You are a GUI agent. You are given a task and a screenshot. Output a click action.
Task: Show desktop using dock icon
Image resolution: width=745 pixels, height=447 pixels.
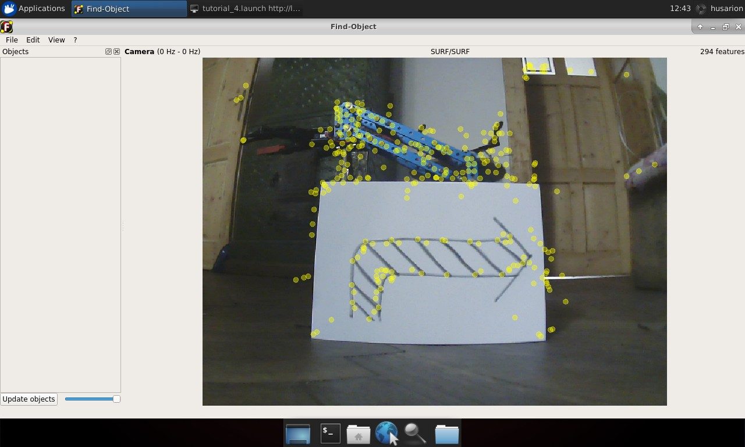(x=298, y=434)
